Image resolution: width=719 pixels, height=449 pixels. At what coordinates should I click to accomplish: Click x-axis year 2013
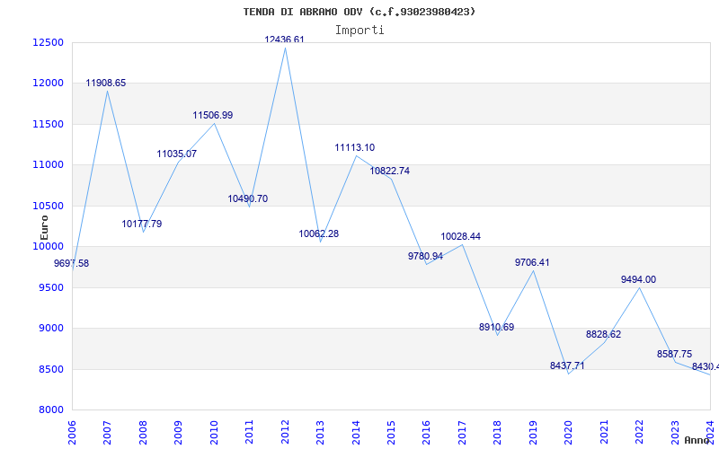320,432
